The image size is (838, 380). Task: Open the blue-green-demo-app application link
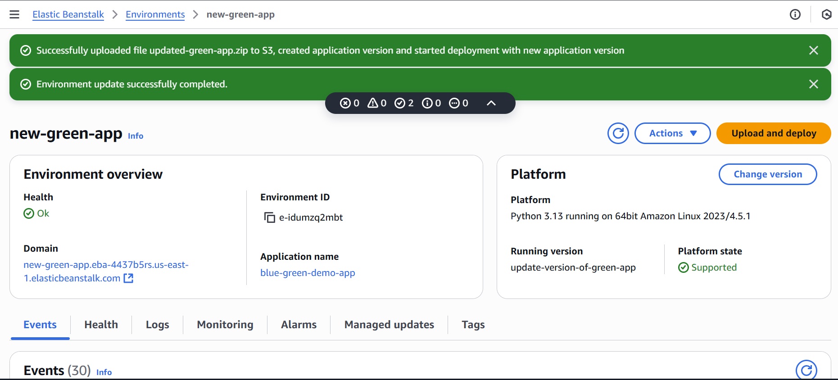click(308, 273)
